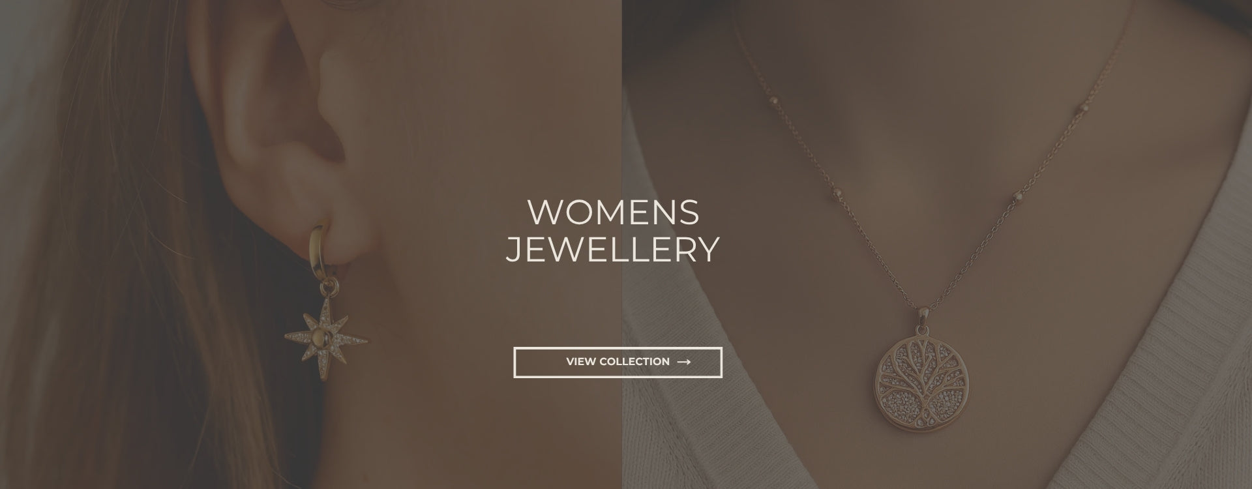Select the star-shaped earring charm
The width and height of the screenshot is (1252, 489).
click(x=327, y=336)
